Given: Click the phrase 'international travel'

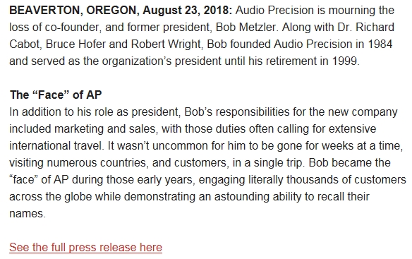Looking at the screenshot, I should point(56,146).
